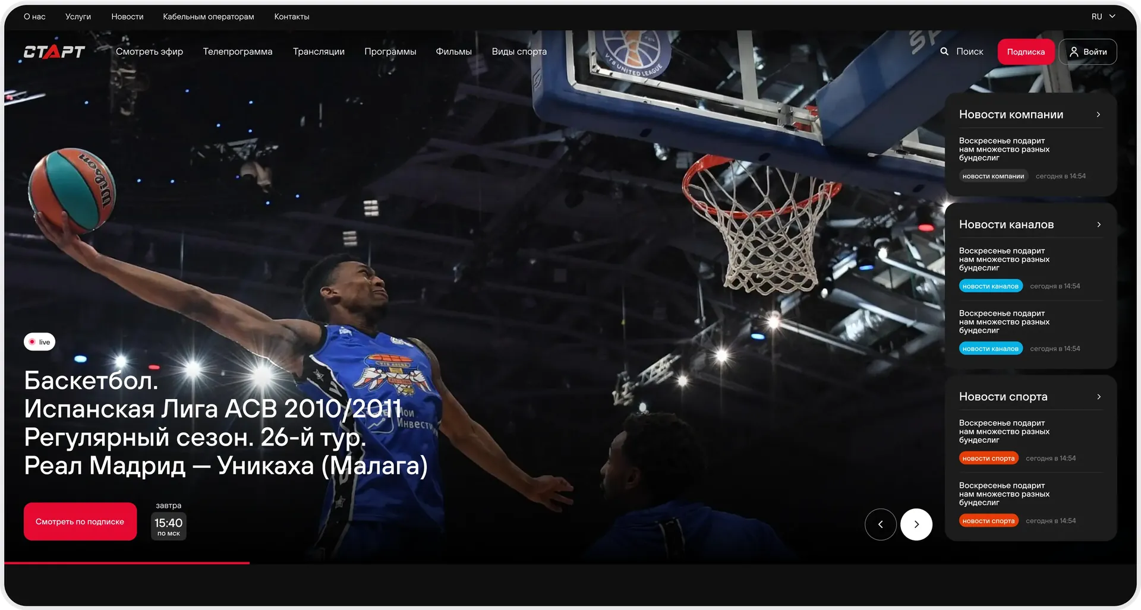Select Смотреть эфир navigation item
The width and height of the screenshot is (1141, 610).
[149, 52]
